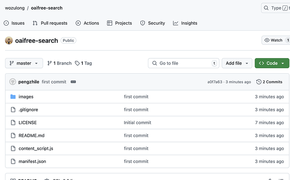Click the manifest.json file icon
The image size is (290, 180).
tap(13, 162)
